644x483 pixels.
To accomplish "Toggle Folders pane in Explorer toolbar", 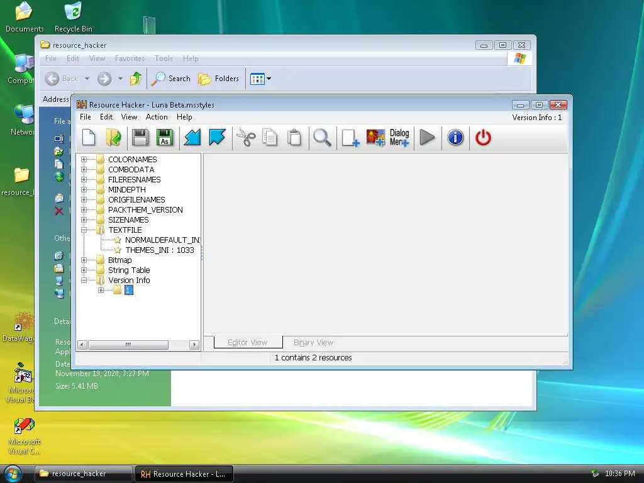I will pos(218,79).
